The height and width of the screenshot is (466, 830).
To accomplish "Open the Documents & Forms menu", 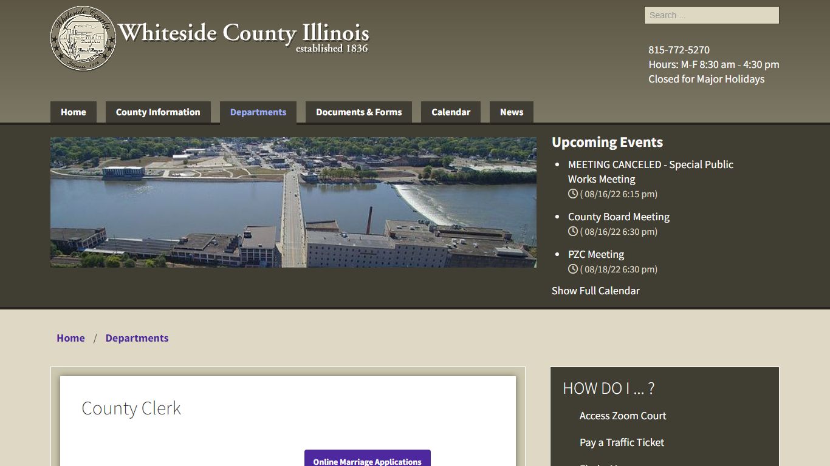I will (x=359, y=112).
